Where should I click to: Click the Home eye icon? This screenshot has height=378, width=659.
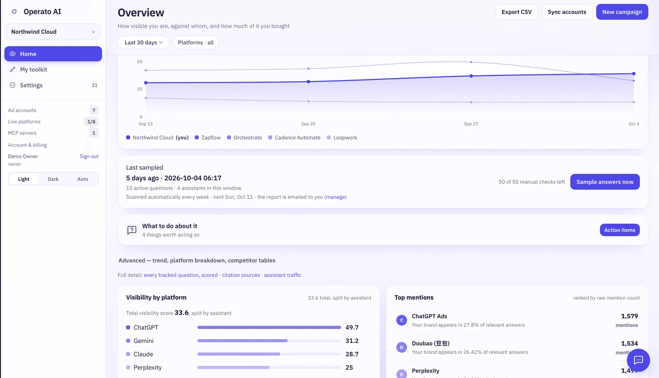[12, 54]
